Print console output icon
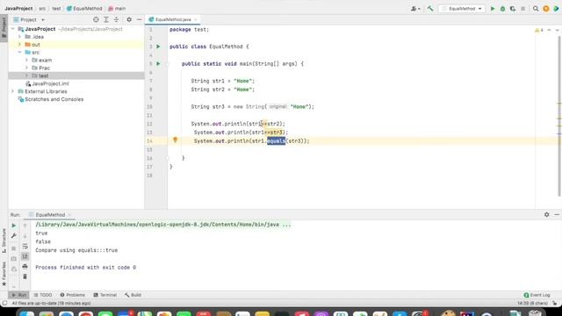The image size is (562, 316). click(x=25, y=267)
